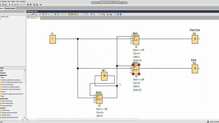Select Состояние 1 (высокий уровень) item
Image resolution: width=219 pixels, height=123 pixels.
(x=11, y=89)
